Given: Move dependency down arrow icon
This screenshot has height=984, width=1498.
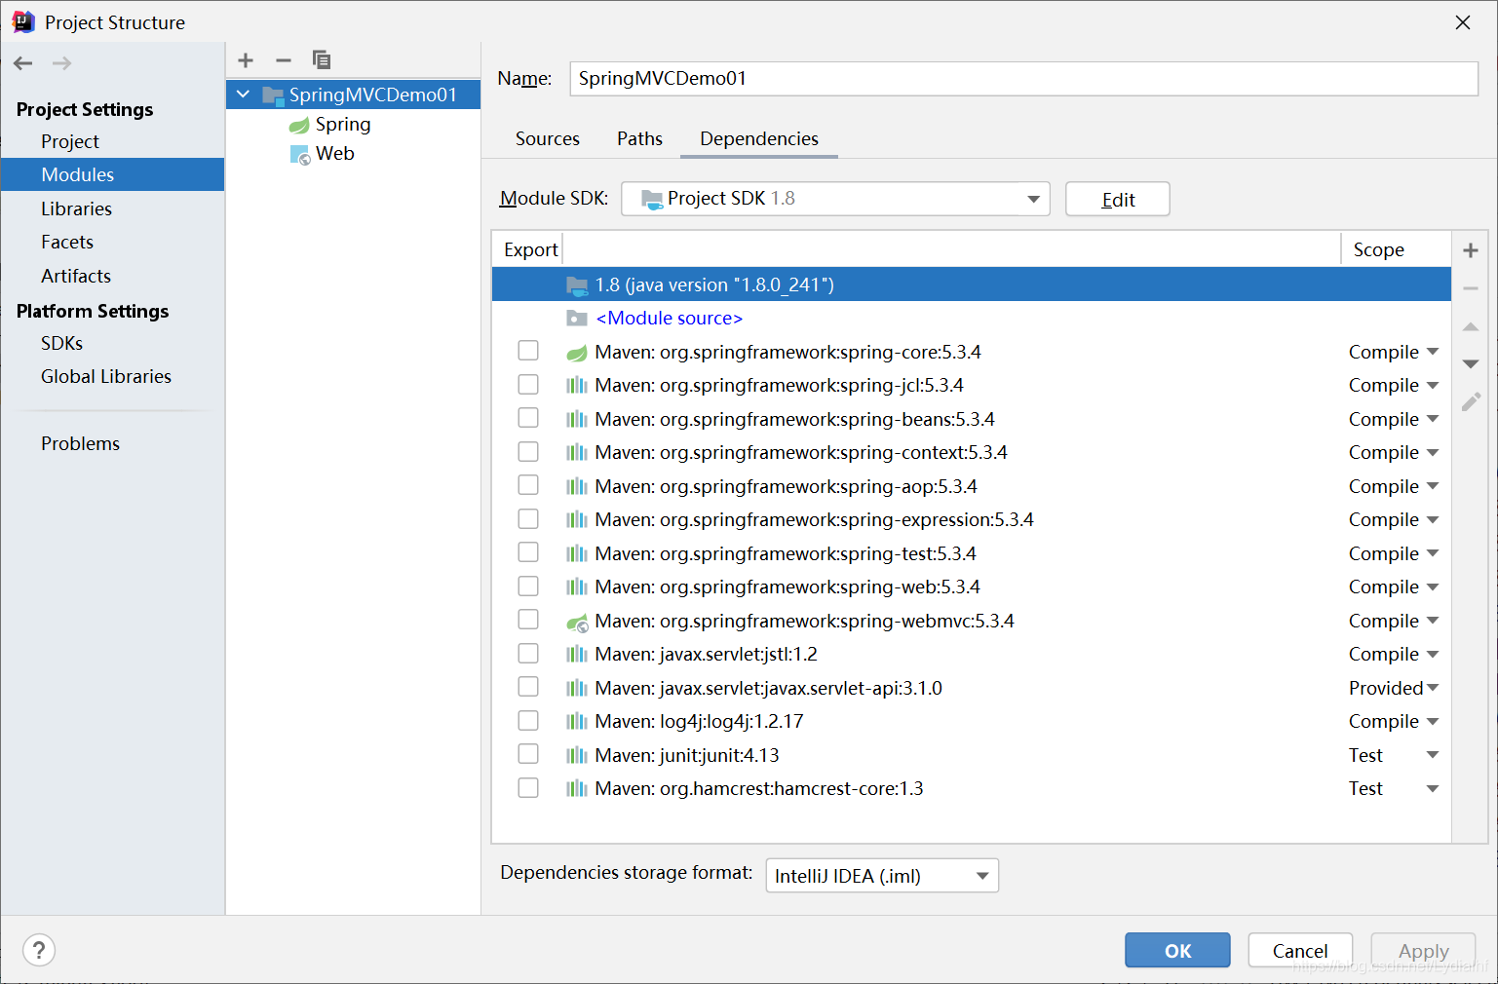Looking at the screenshot, I should coord(1471,363).
